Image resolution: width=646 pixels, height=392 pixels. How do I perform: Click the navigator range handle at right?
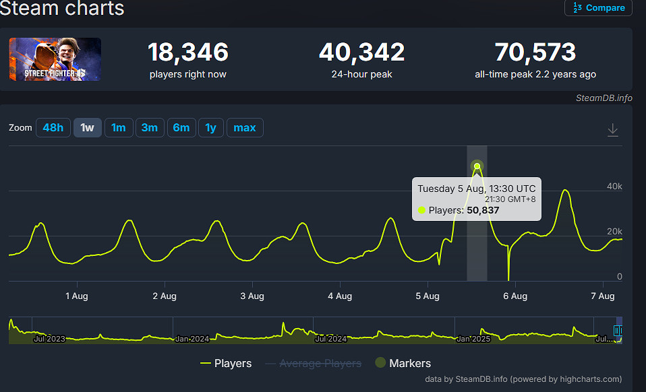(x=618, y=331)
